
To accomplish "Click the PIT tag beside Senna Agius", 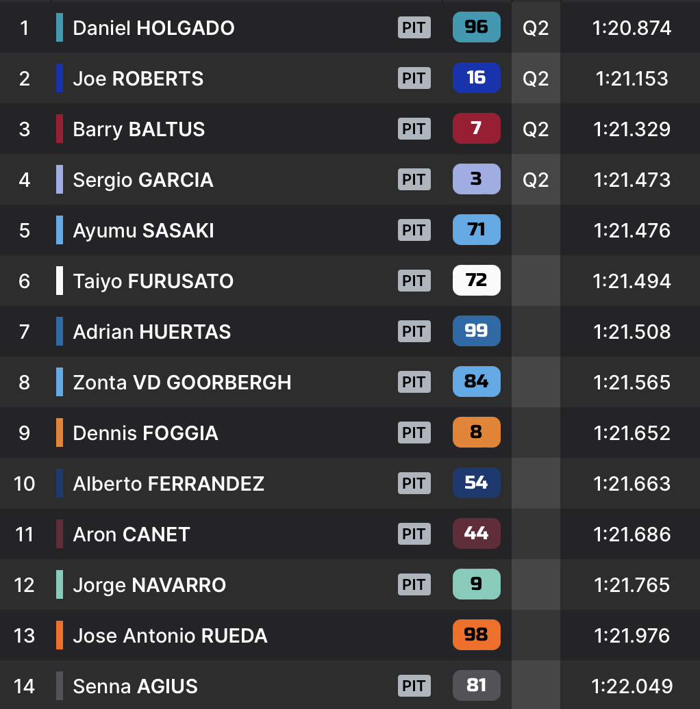I will click(x=414, y=686).
